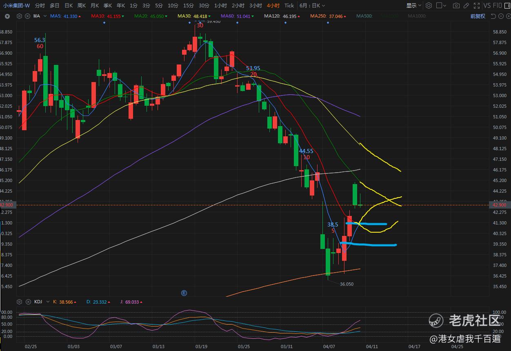Screen dimensions: 511x351
Task: Toggle MA60 line value 51.041
Action: click(x=237, y=16)
